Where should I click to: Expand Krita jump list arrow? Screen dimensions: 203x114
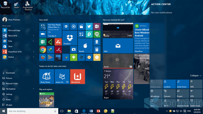click(34, 41)
